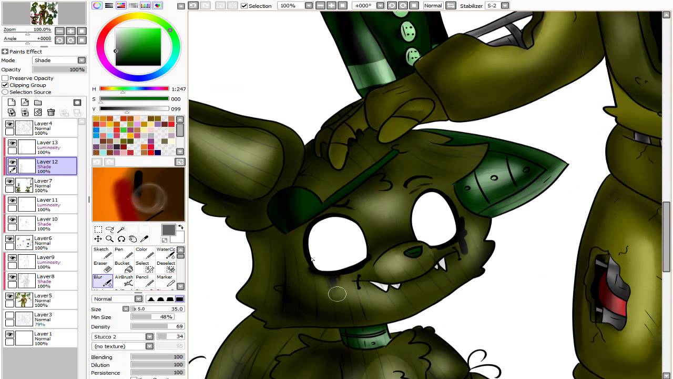This screenshot has height=379, width=673.
Task: Show the RGB slider panel
Action: point(109,5)
